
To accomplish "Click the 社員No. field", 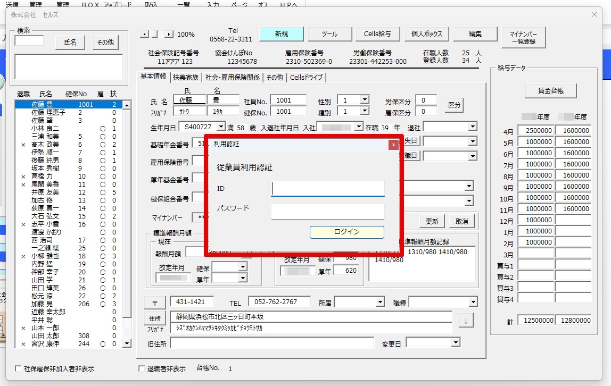I will coord(288,100).
